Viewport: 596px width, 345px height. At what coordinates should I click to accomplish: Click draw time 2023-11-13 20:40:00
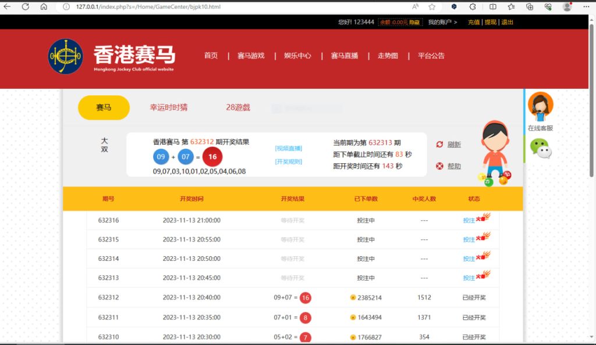191,297
